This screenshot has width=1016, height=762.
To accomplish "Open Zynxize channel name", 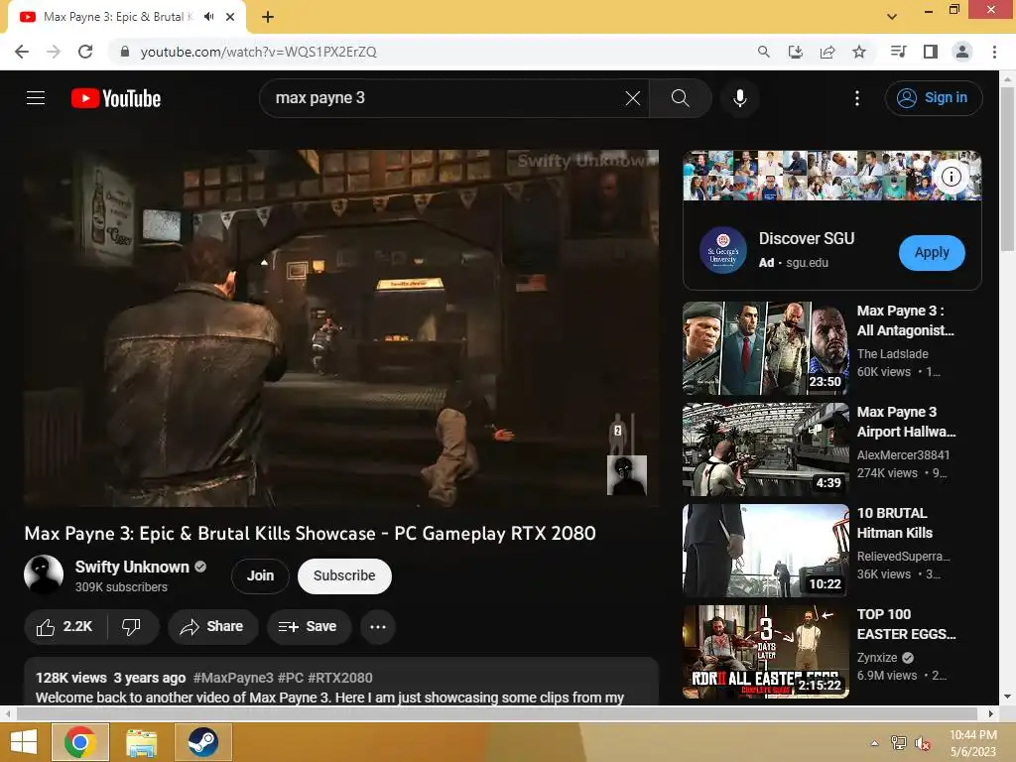I will tap(877, 657).
